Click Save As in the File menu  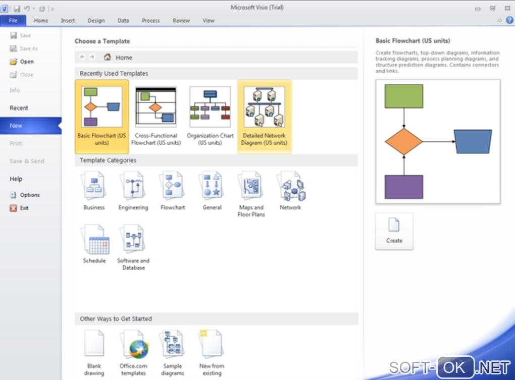click(24, 48)
